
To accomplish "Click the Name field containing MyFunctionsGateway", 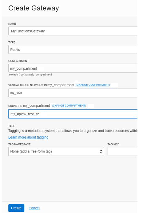I will [73, 31].
